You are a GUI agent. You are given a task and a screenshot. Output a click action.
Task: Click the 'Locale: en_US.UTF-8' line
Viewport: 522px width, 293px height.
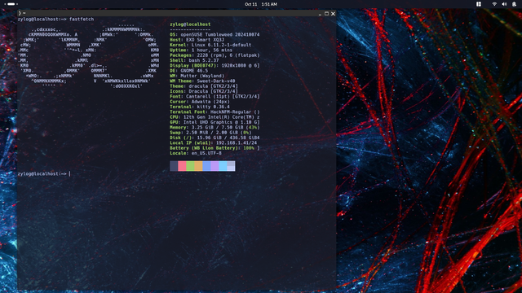pyautogui.click(x=196, y=153)
